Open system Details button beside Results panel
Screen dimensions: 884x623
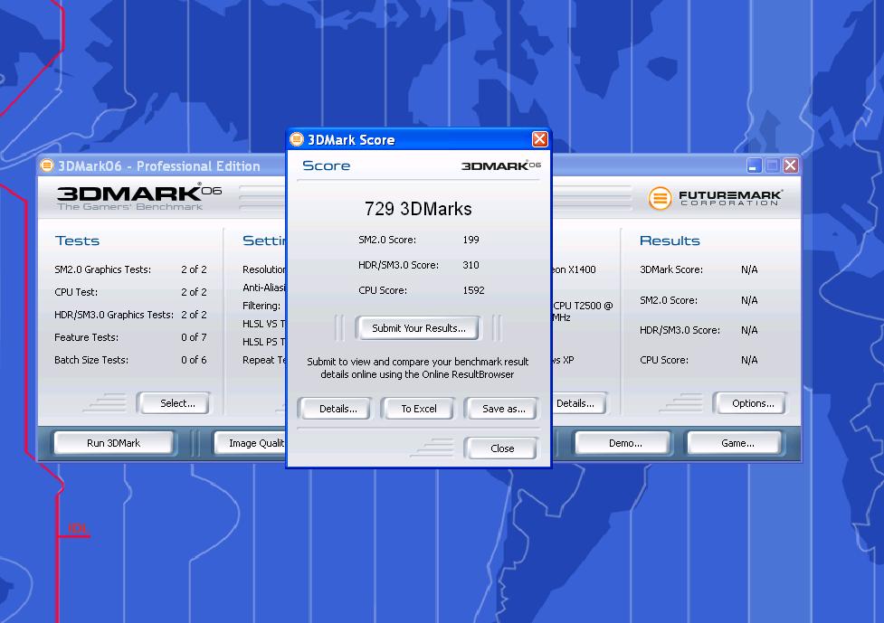(x=575, y=403)
